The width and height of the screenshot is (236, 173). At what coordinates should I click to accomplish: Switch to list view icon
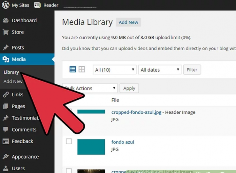pos(73,69)
